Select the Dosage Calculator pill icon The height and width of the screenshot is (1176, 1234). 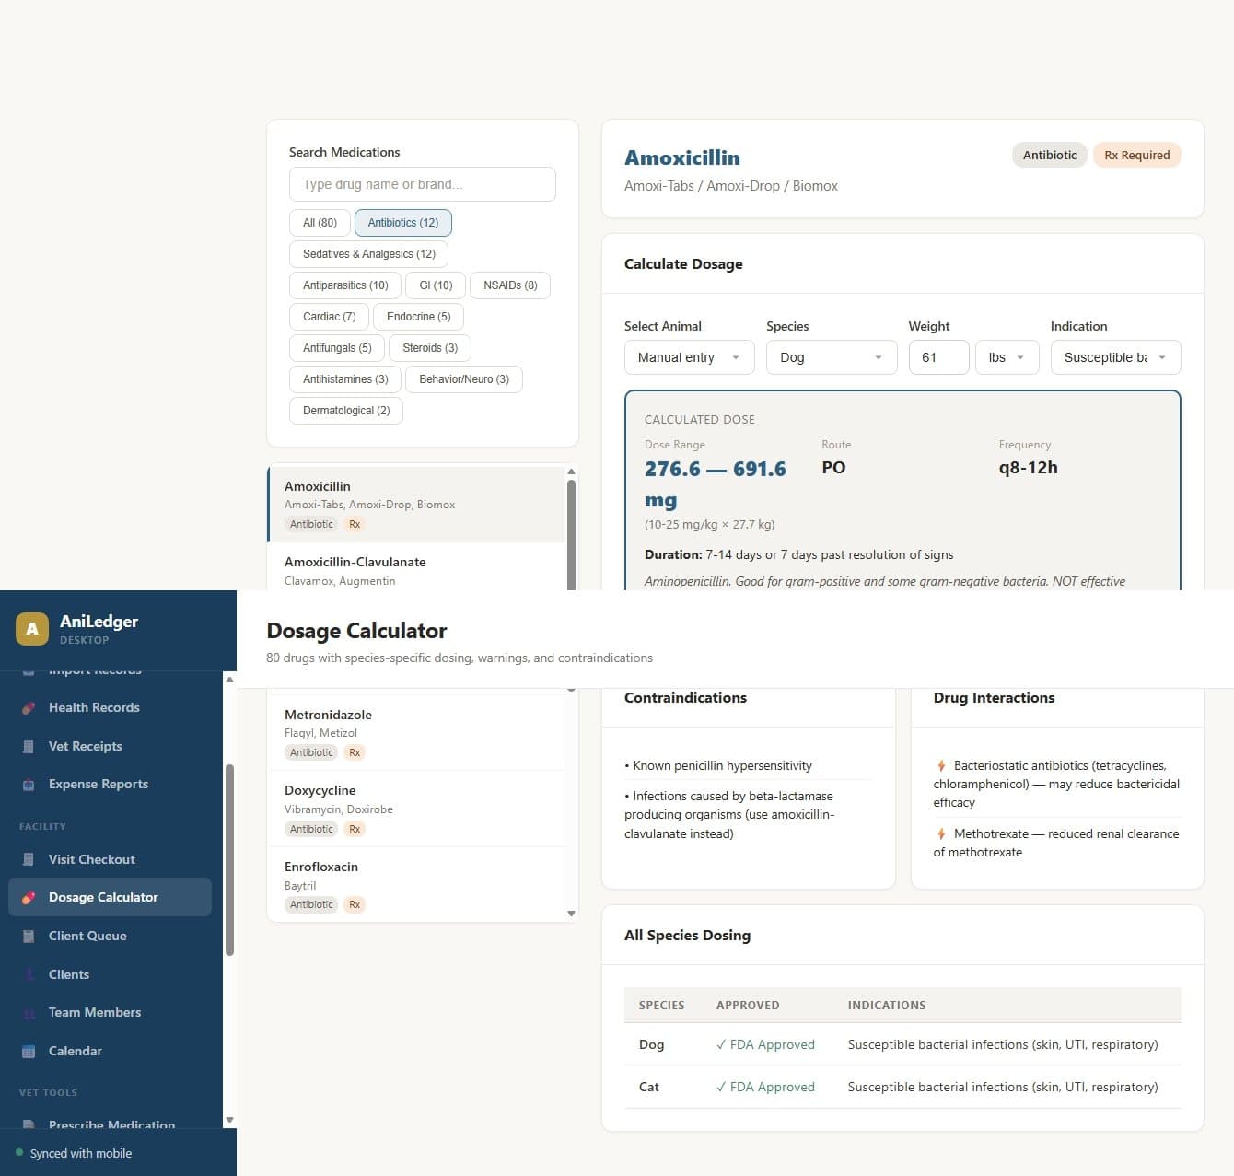29,897
